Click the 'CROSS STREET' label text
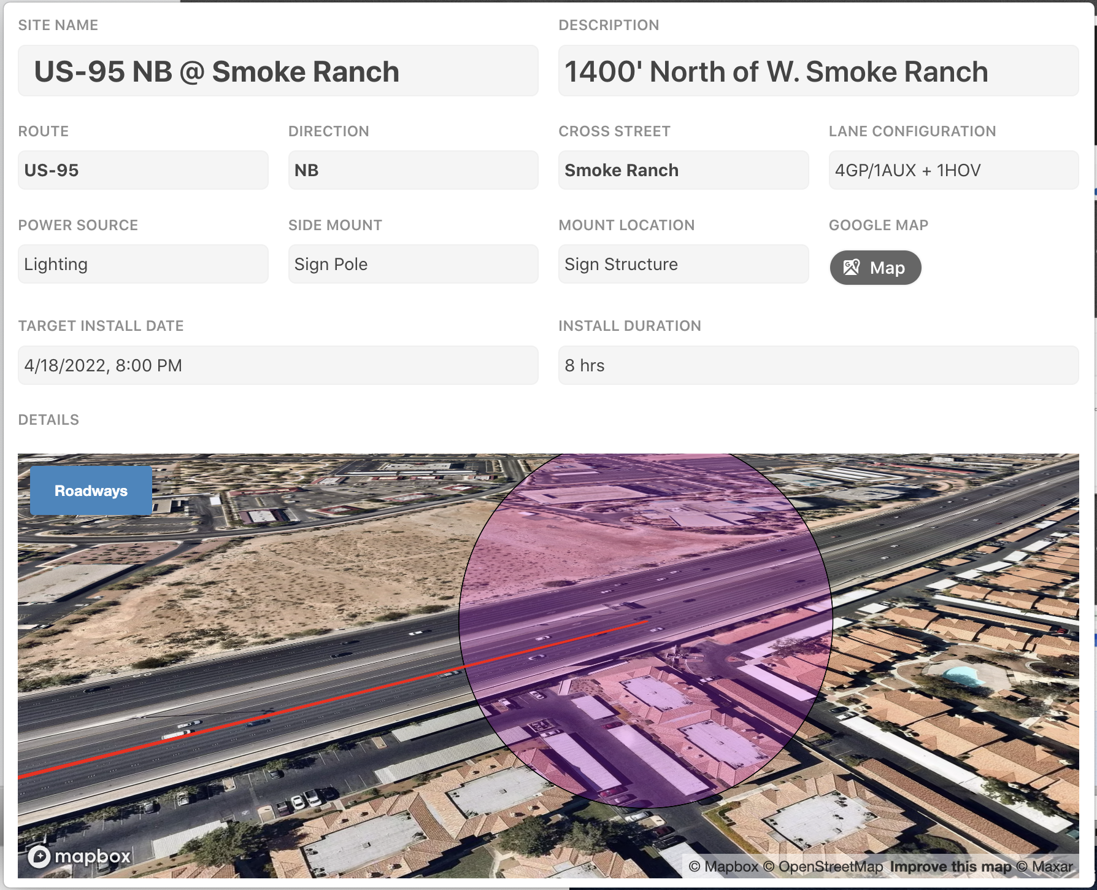 (614, 131)
